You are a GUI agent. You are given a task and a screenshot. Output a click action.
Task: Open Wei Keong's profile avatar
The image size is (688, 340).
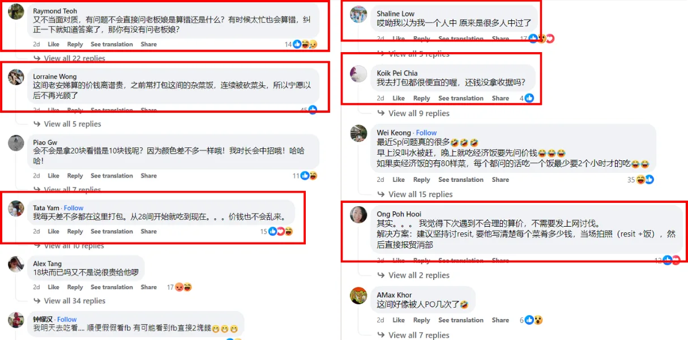358,134
